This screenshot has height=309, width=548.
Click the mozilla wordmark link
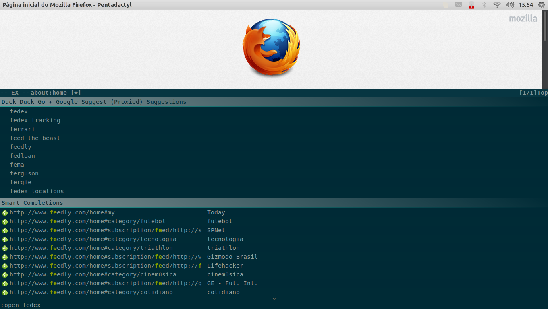[523, 19]
